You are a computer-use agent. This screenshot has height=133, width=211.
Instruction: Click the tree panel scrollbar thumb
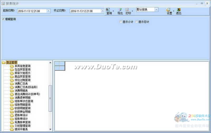point(50,98)
